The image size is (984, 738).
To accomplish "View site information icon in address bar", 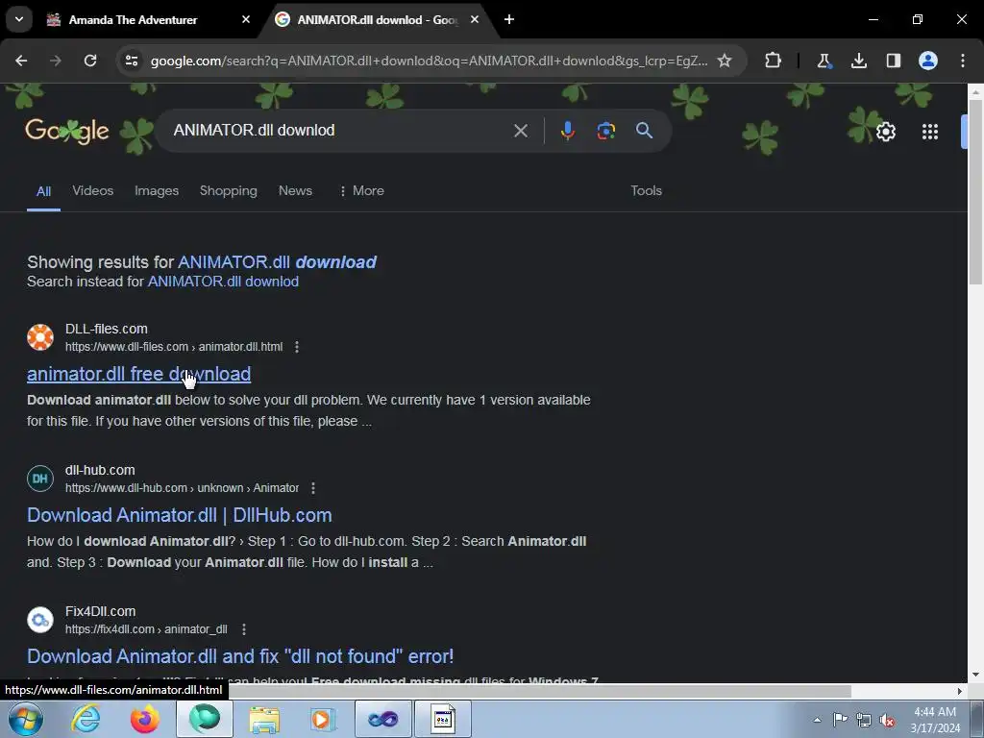I will (131, 61).
